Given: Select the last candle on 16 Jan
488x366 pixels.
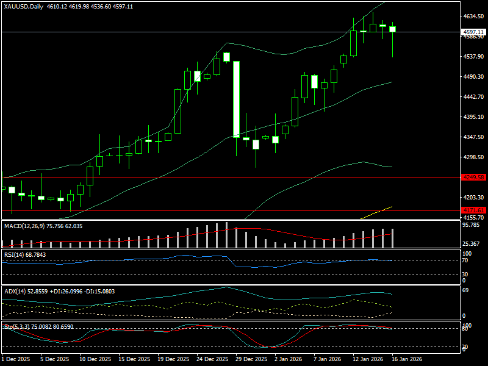Looking at the screenshot, I should (x=392, y=29).
